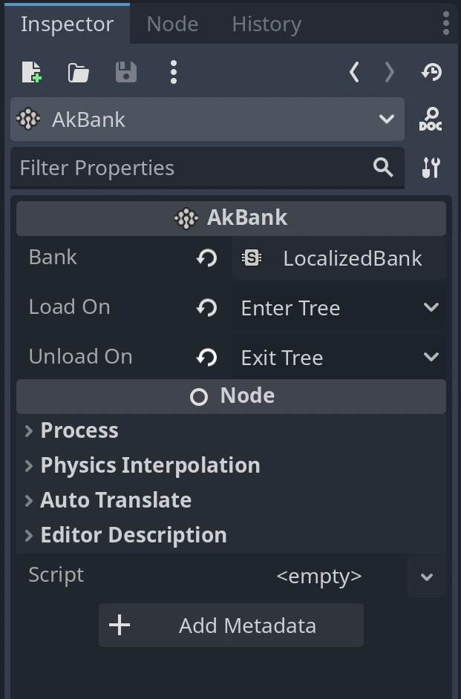
Task: Open the Load On dropdown
Action: pyautogui.click(x=339, y=307)
